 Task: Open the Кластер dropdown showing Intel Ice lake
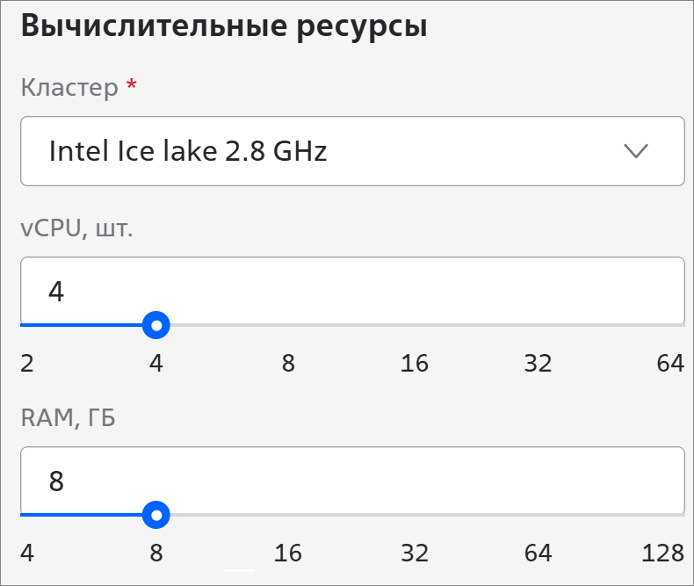351,151
